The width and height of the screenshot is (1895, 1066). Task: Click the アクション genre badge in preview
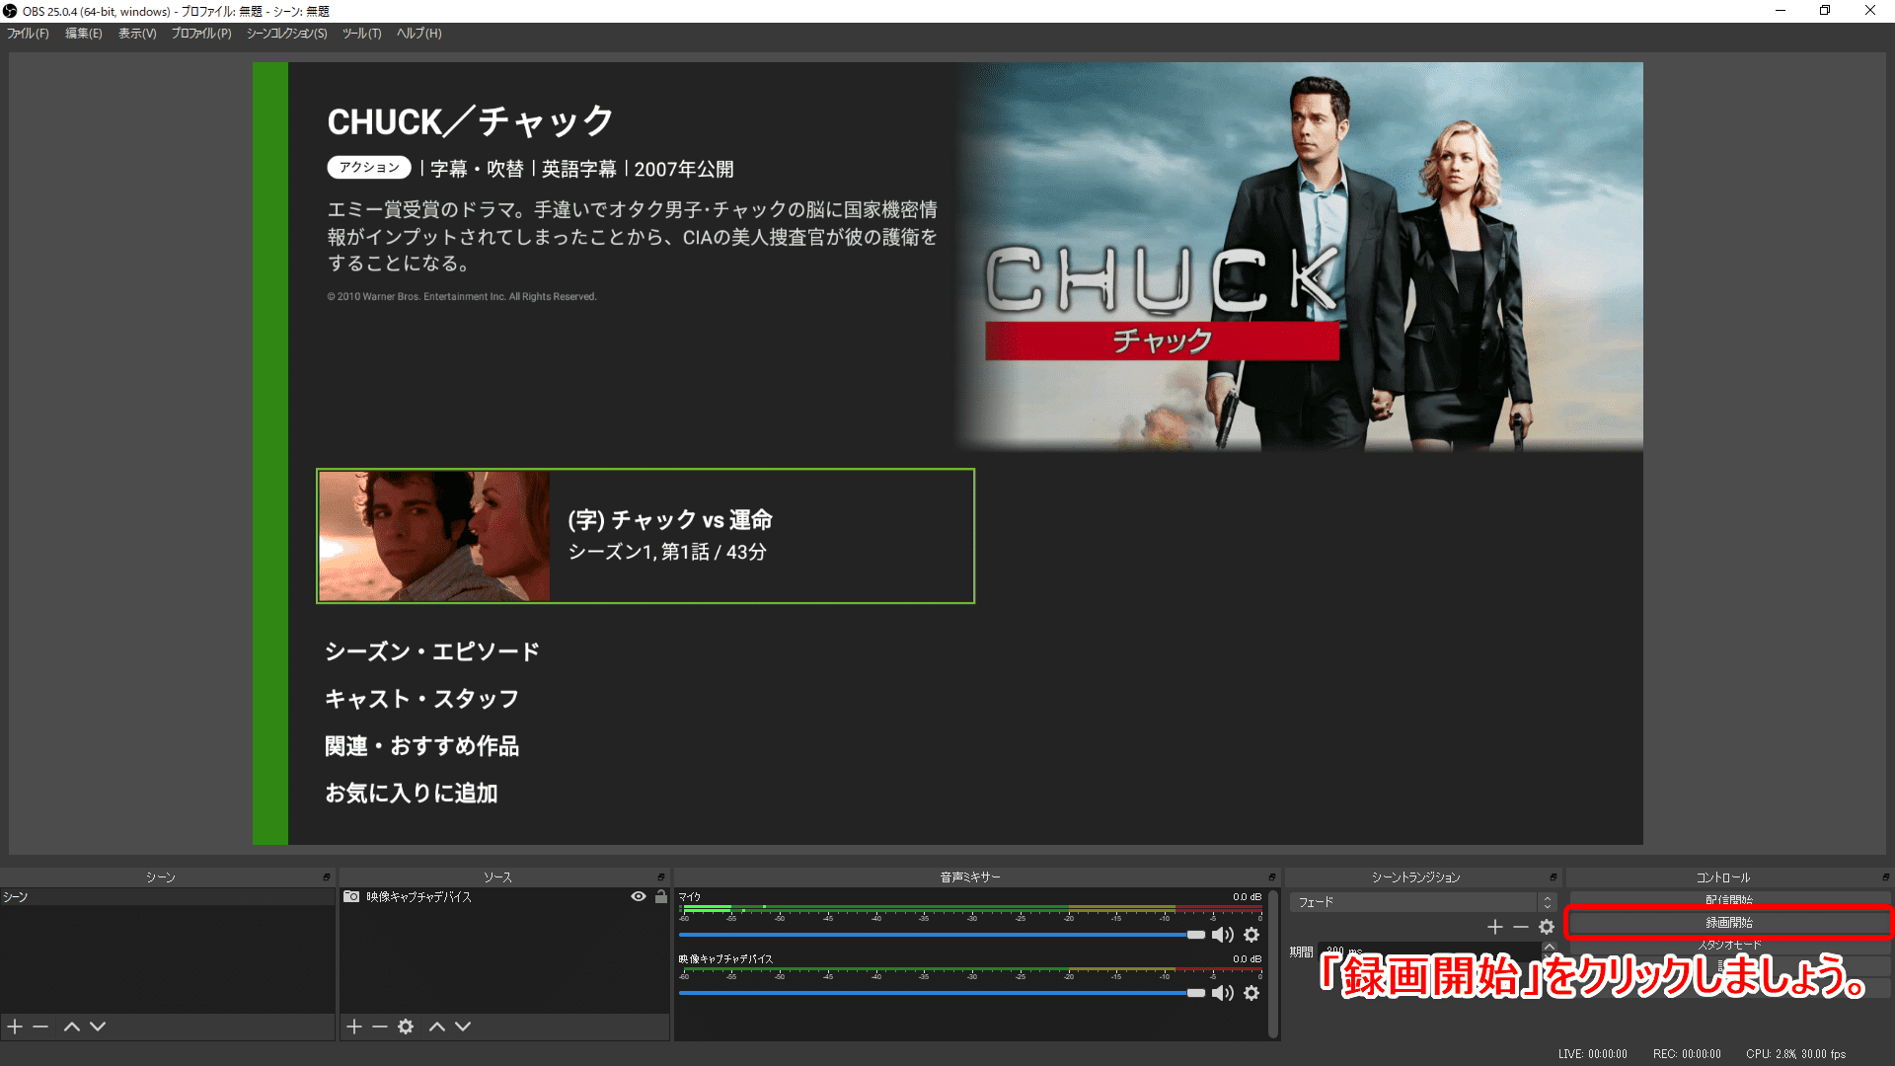click(369, 168)
